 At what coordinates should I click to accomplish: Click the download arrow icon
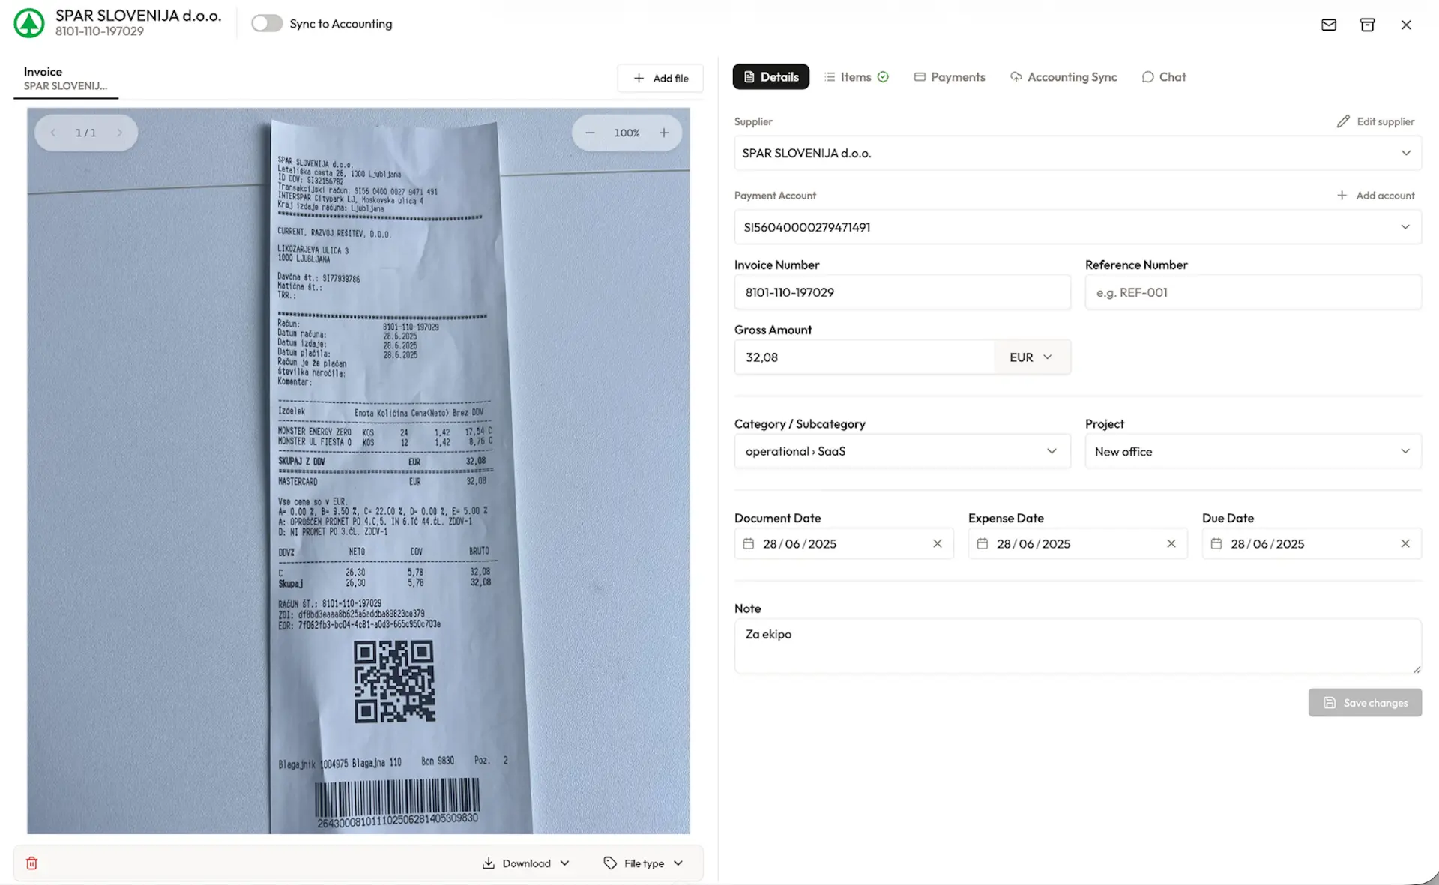click(489, 863)
